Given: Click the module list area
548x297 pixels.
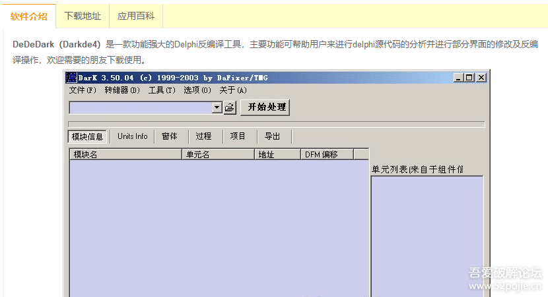Looking at the screenshot, I should point(219,229).
